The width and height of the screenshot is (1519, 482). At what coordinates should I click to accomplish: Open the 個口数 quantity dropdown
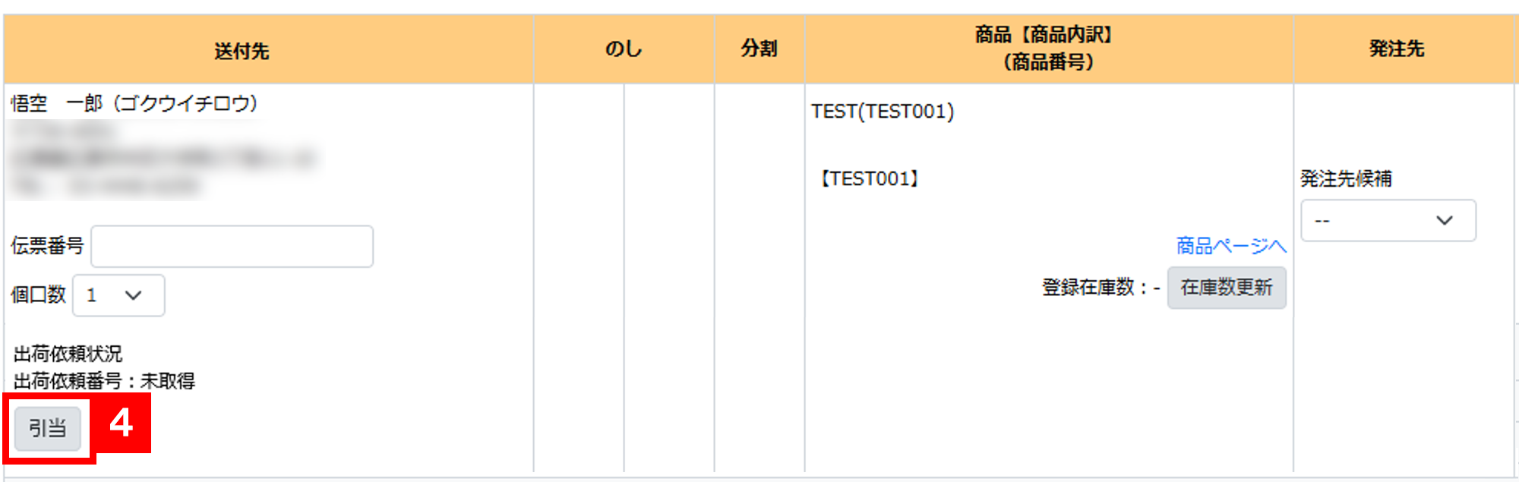pyautogui.click(x=118, y=295)
